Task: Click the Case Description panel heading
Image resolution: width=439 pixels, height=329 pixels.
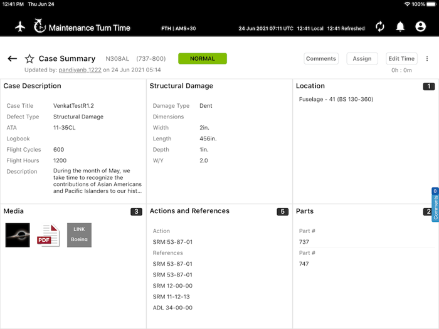Action: click(32, 86)
